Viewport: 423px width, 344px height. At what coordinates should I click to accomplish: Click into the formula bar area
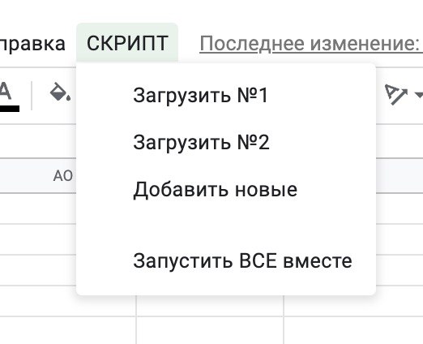point(38,141)
